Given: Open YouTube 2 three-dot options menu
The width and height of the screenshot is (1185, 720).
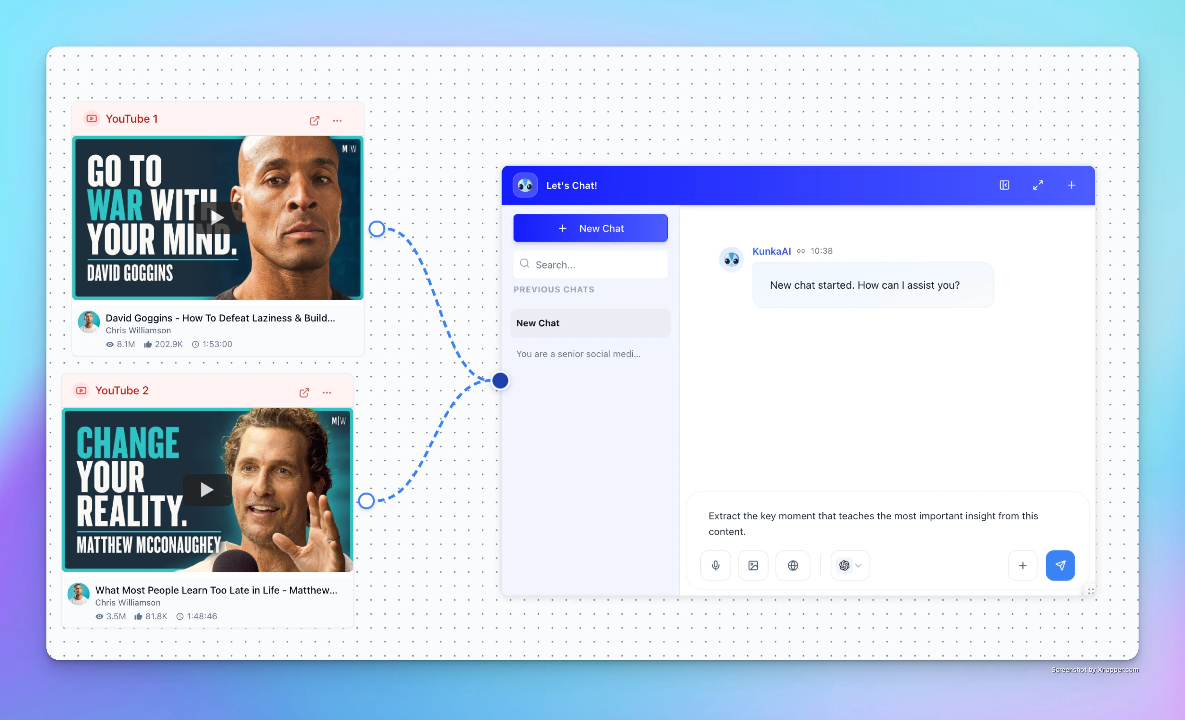Looking at the screenshot, I should (x=327, y=393).
